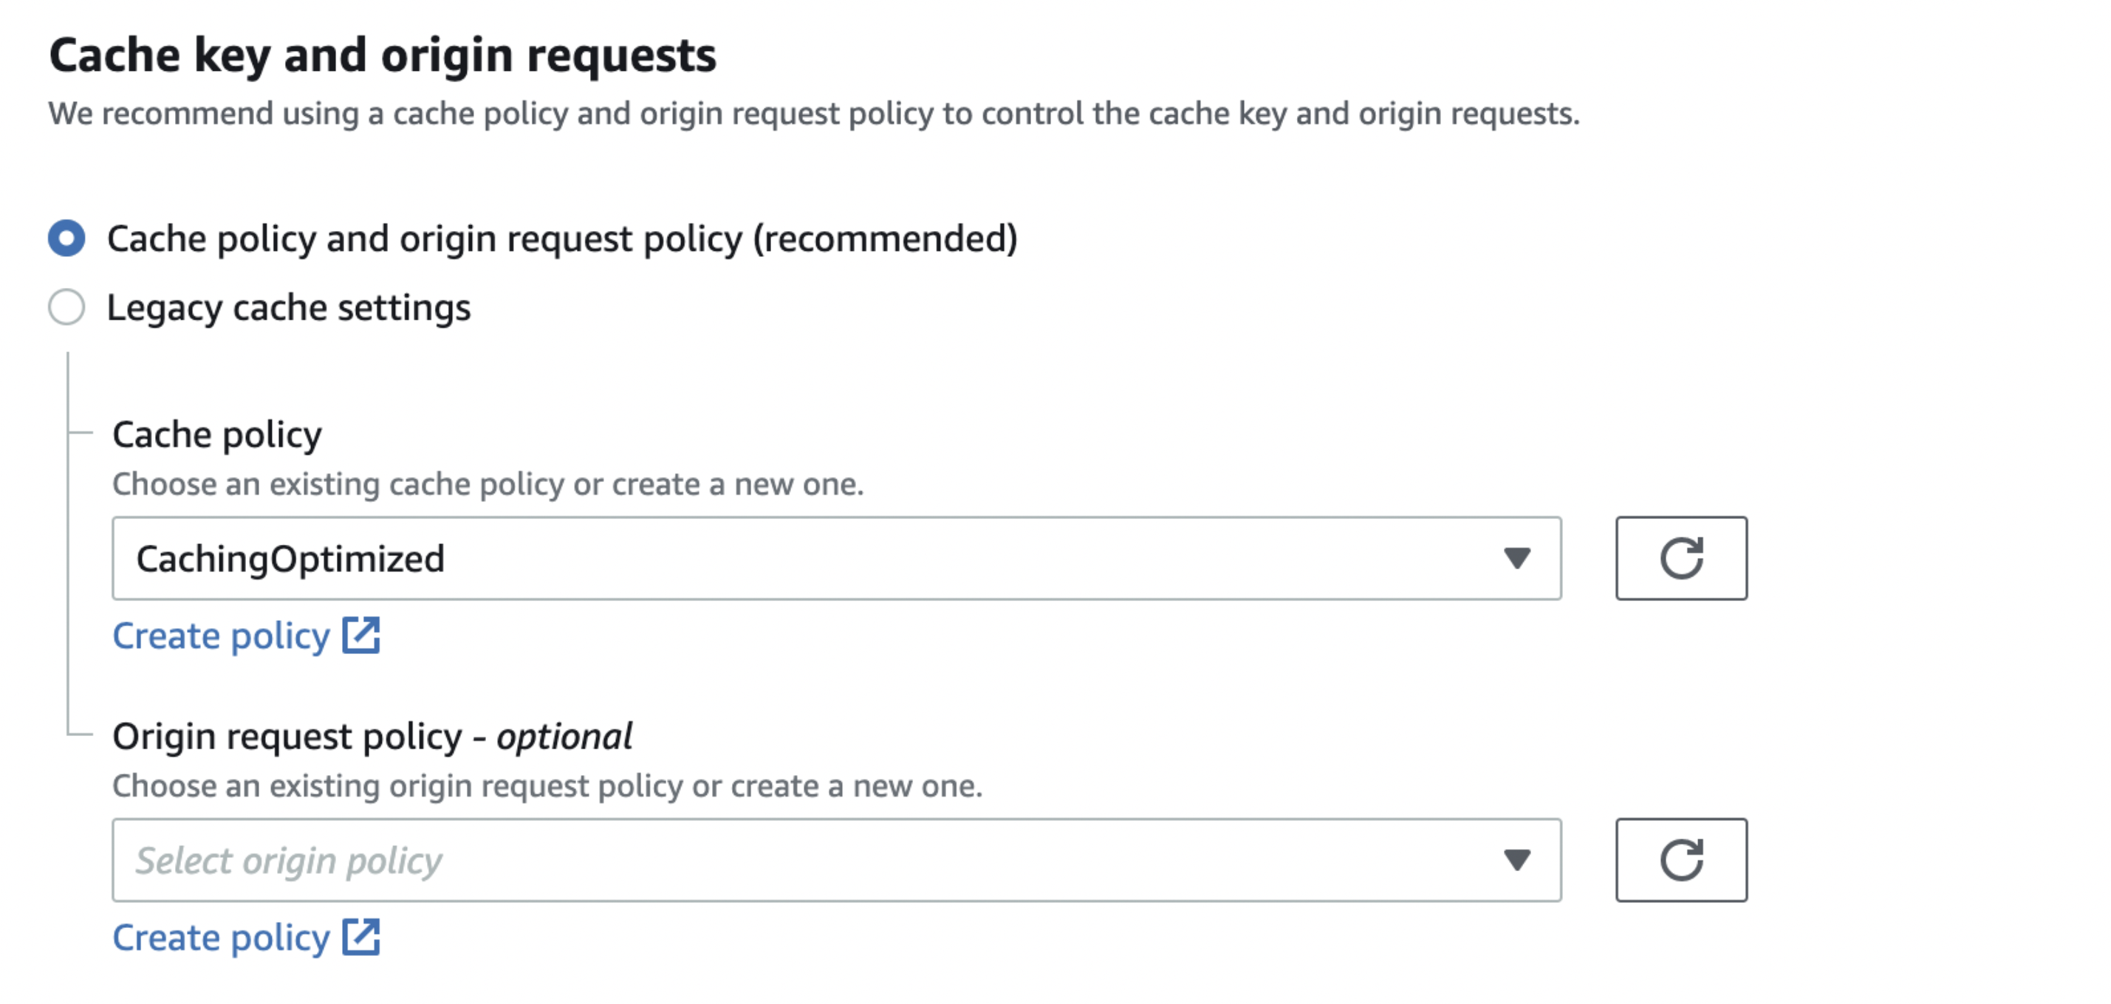Click the "Origin request policy - optional" label
The width and height of the screenshot is (2111, 1004).
[372, 736]
